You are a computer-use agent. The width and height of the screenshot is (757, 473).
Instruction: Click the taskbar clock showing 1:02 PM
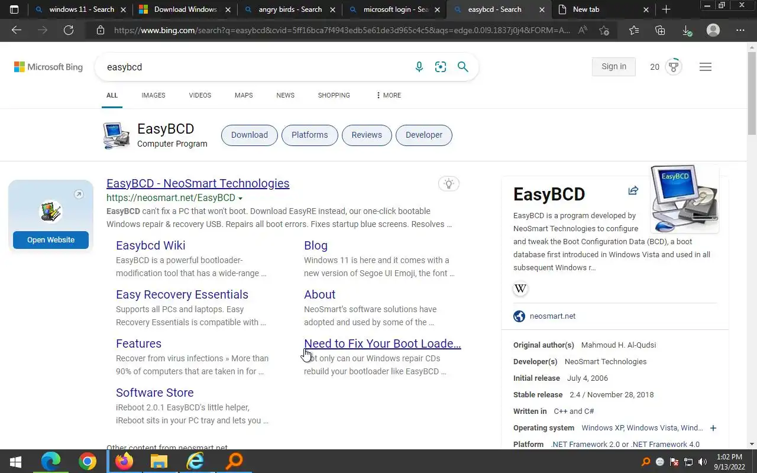(729, 462)
